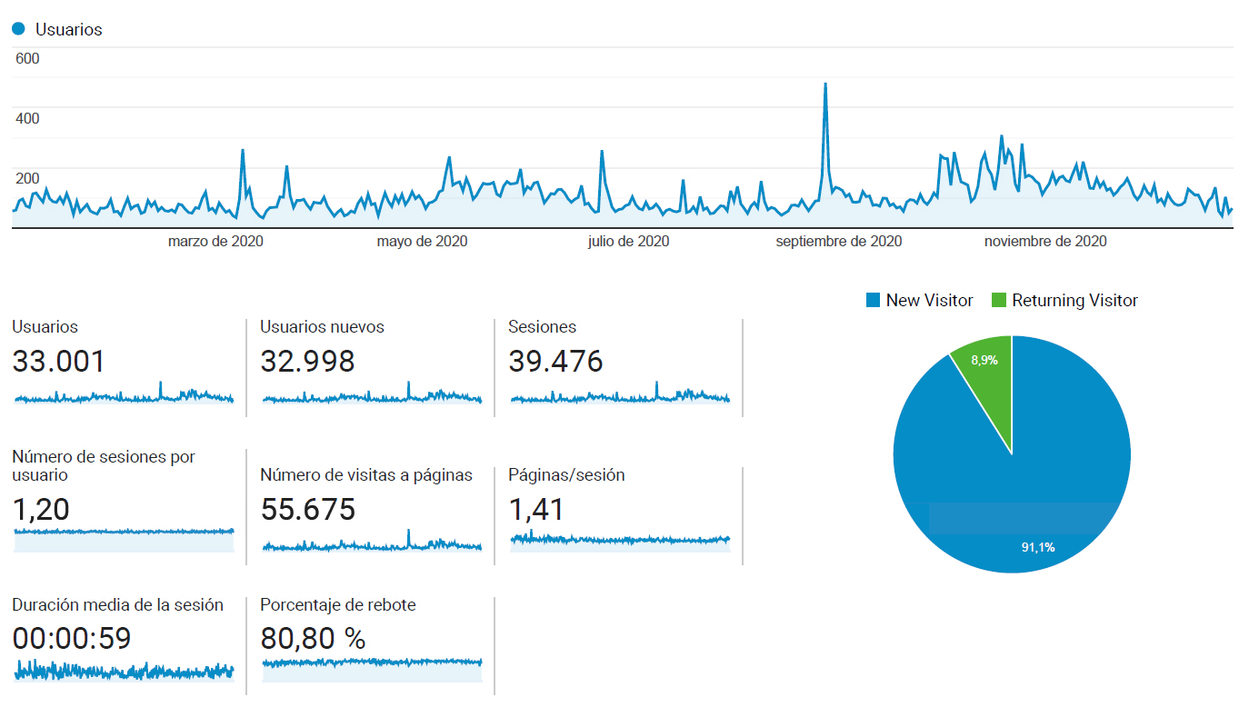Viewport: 1249px width, 707px height.
Task: Click the Usuarios sparkline under 33.001
Action: coord(124,395)
